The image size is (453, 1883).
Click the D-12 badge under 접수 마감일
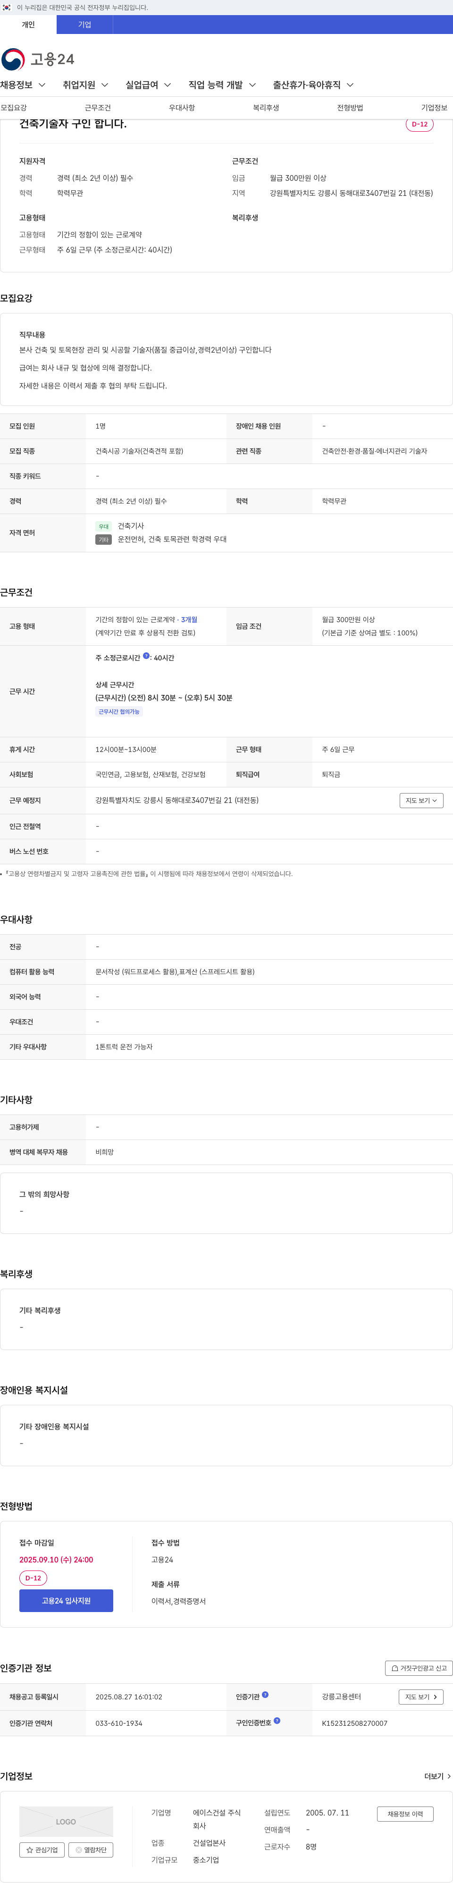(33, 1578)
